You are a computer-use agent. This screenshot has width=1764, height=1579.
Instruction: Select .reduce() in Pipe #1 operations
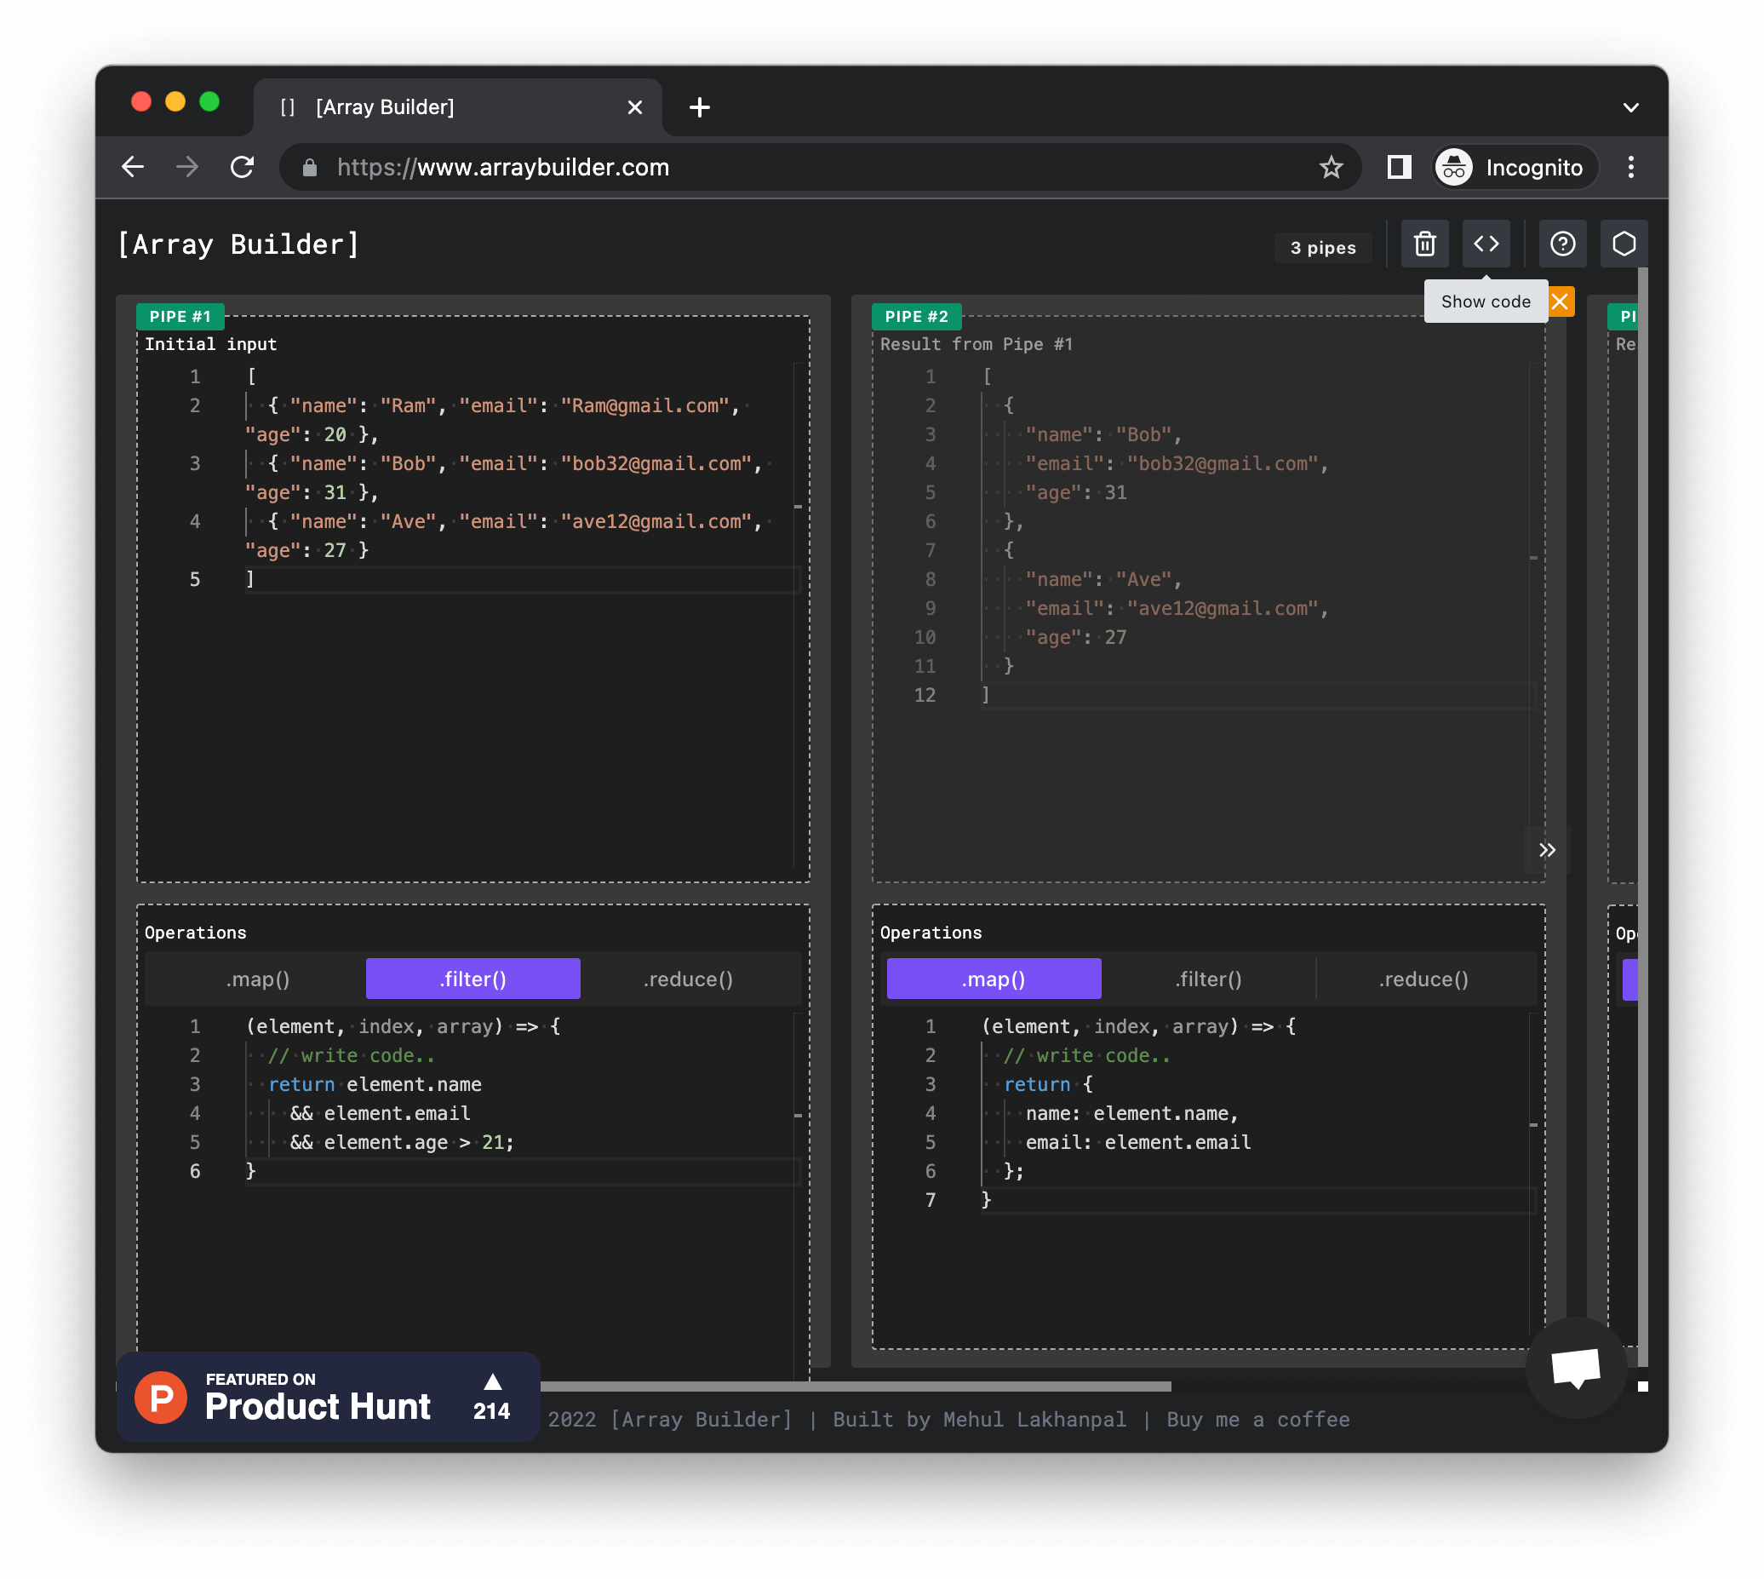(688, 979)
